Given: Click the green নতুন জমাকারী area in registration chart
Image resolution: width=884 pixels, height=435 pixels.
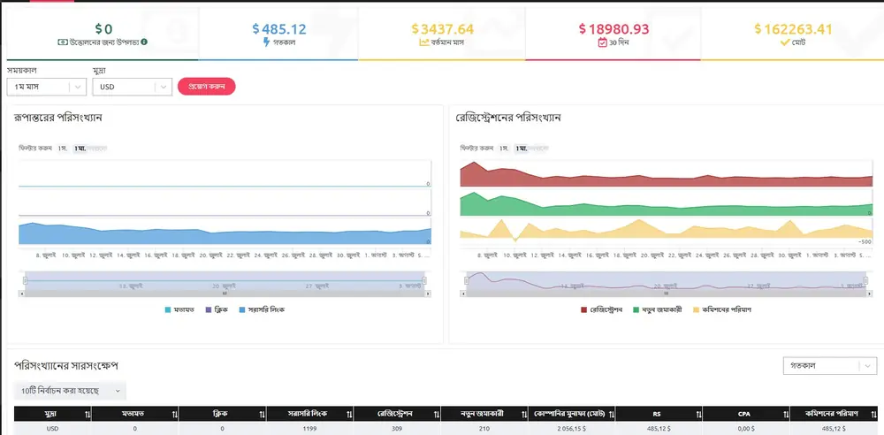Looking at the screenshot, I should coord(666,210).
